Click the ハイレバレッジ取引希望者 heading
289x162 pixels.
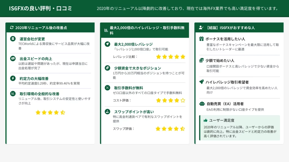[227, 82]
